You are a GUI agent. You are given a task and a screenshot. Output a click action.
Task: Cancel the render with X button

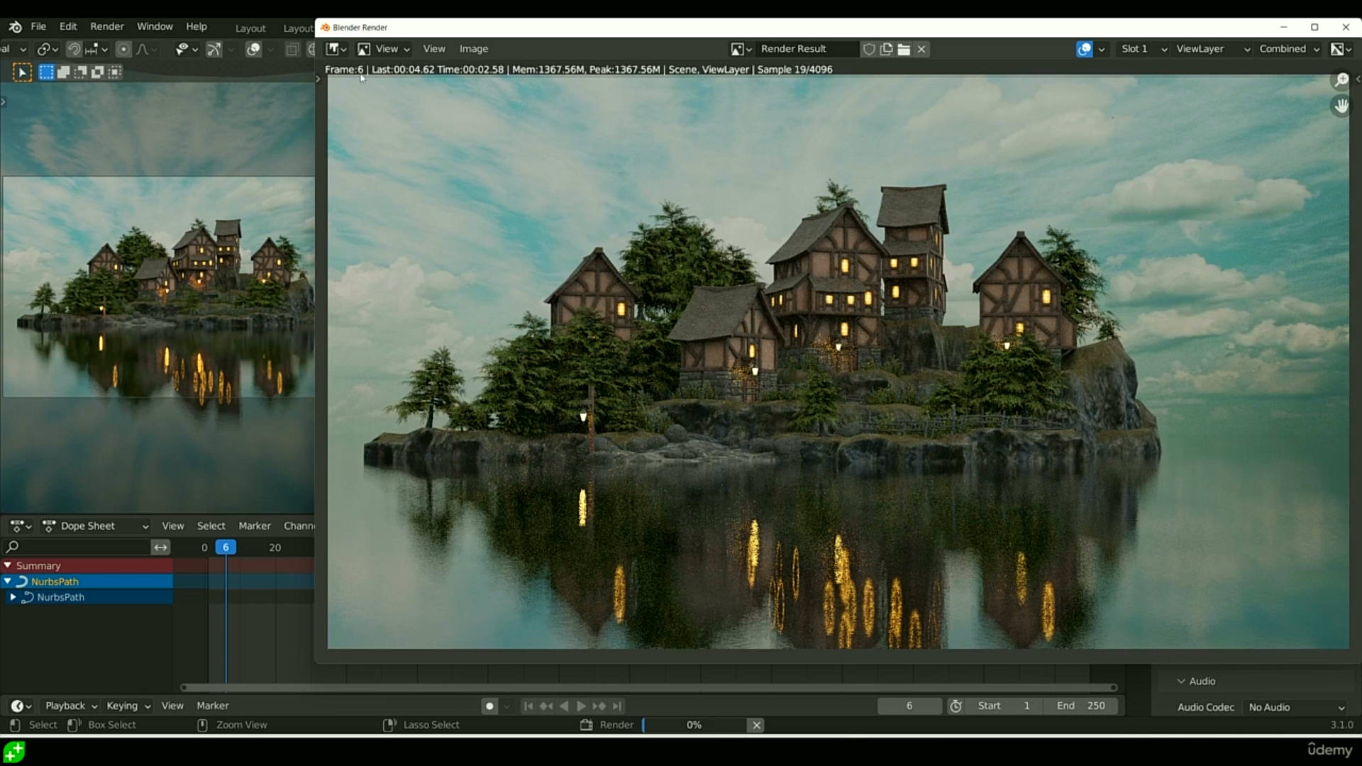[x=756, y=725]
